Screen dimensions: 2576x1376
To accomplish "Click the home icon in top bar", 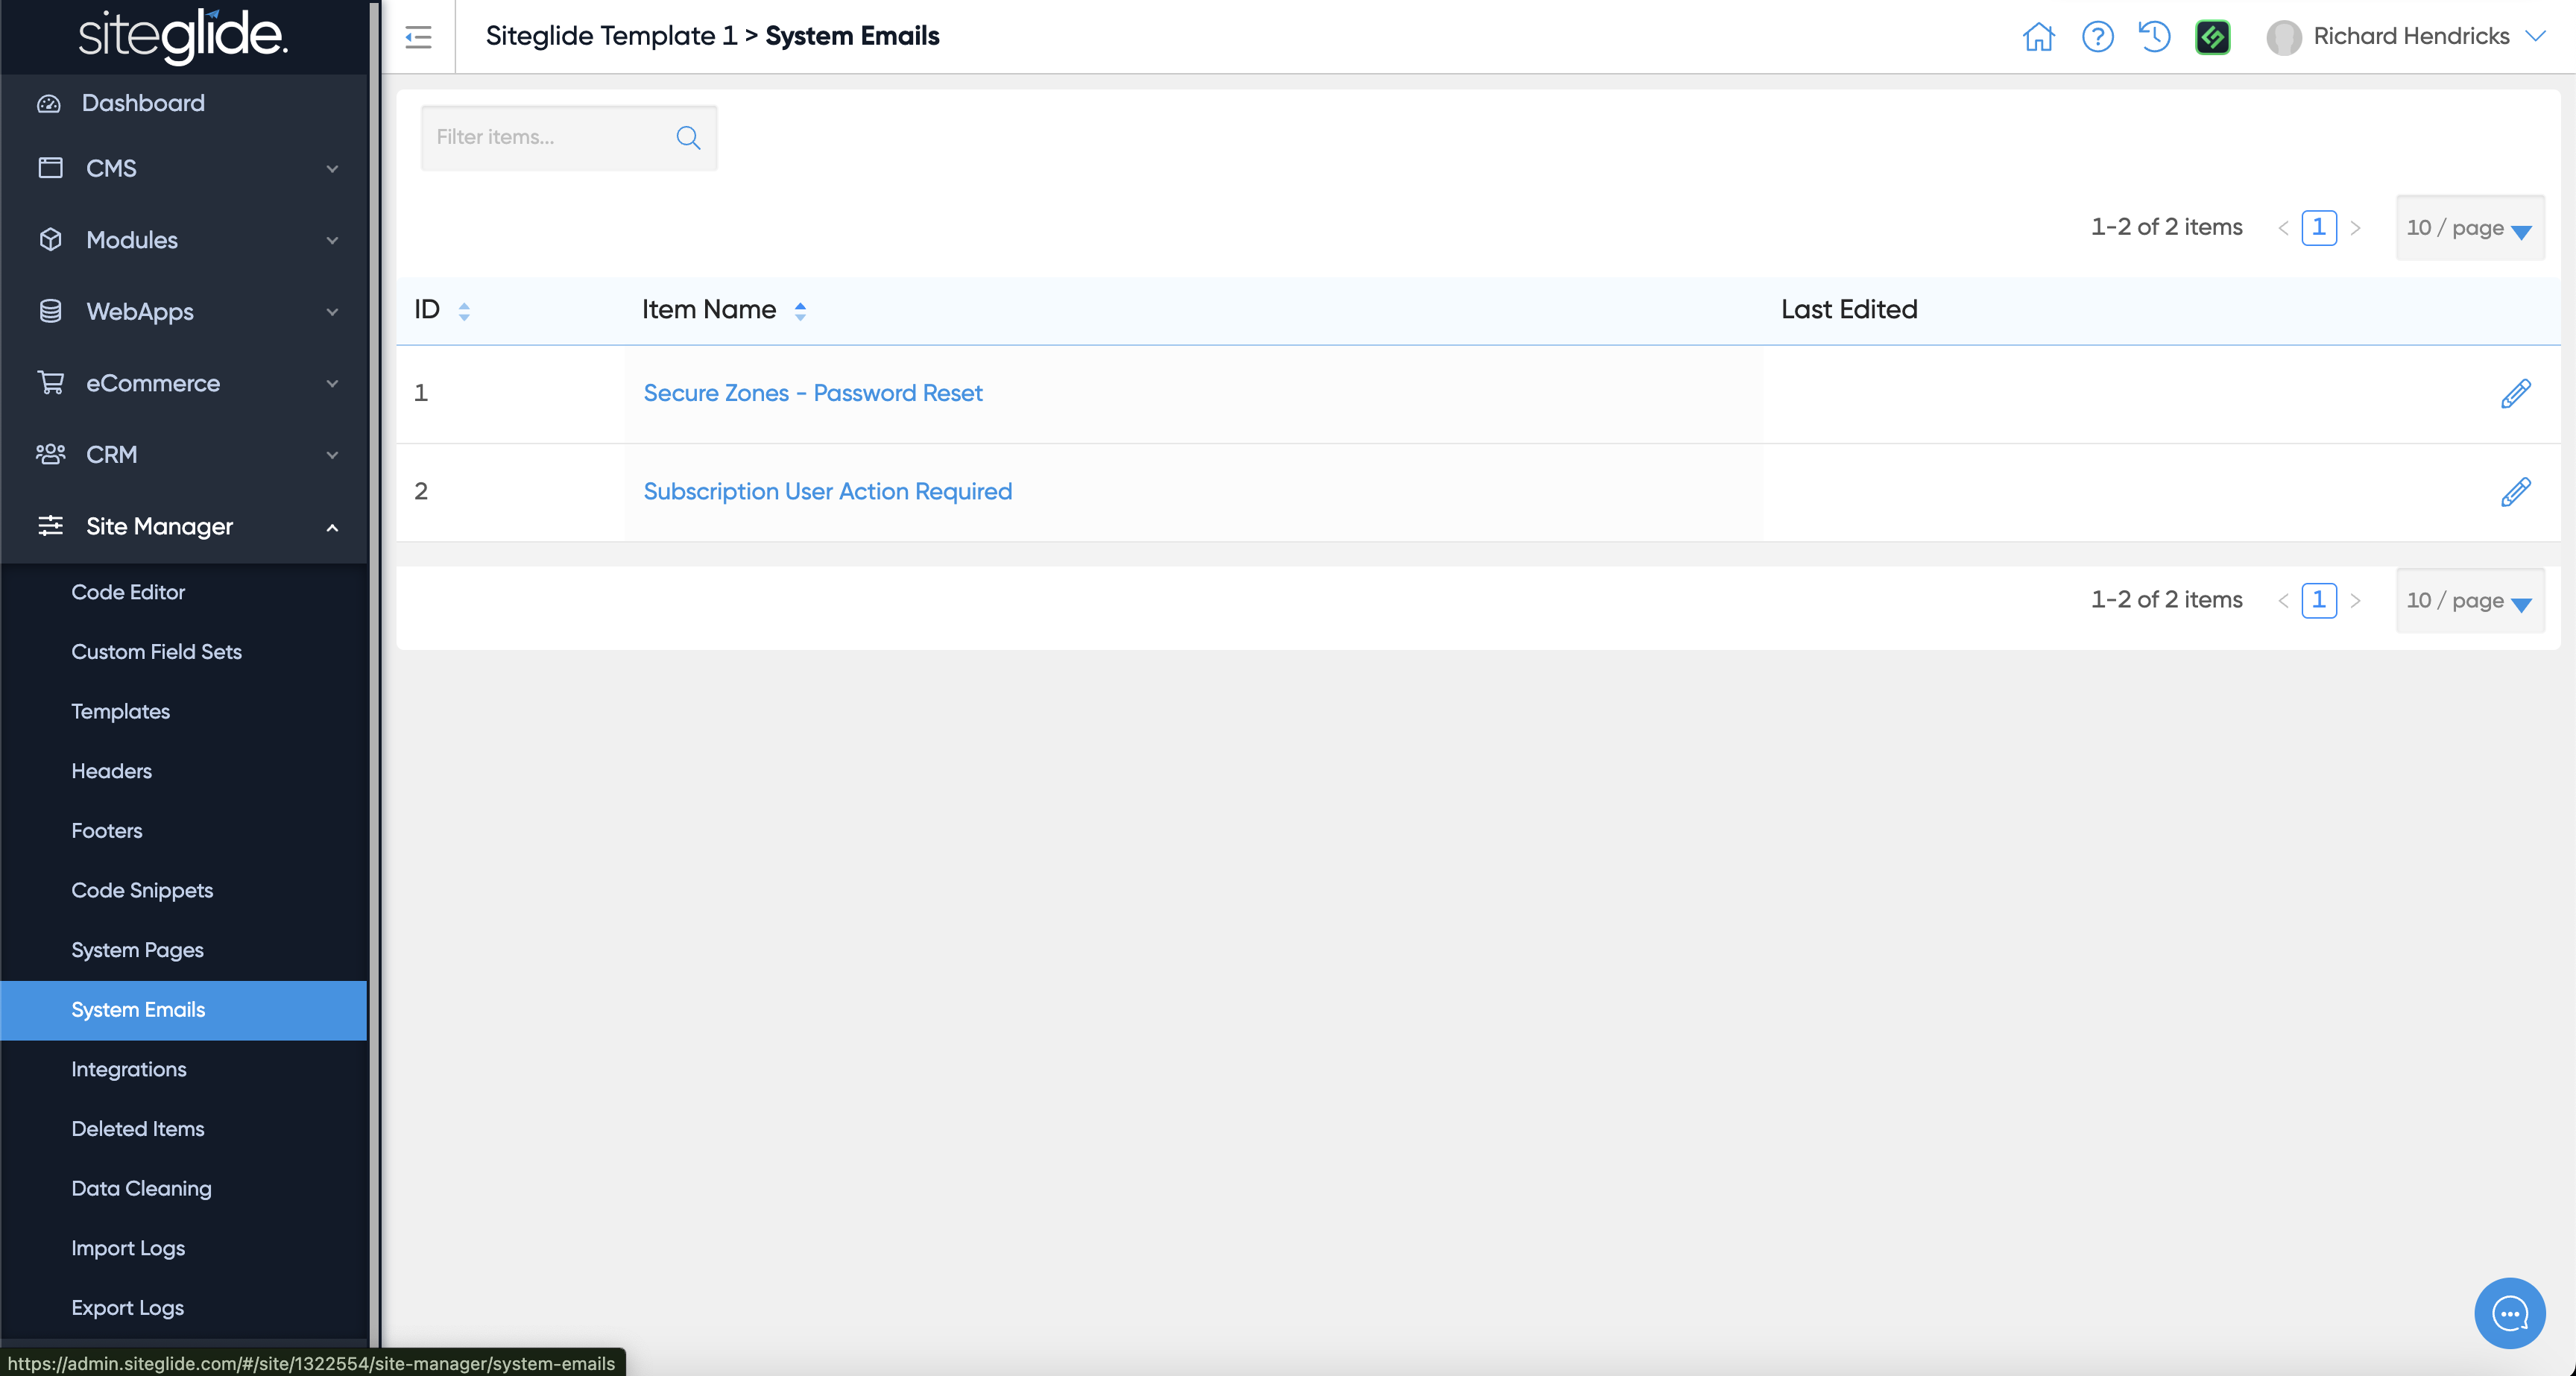I will [x=2038, y=37].
